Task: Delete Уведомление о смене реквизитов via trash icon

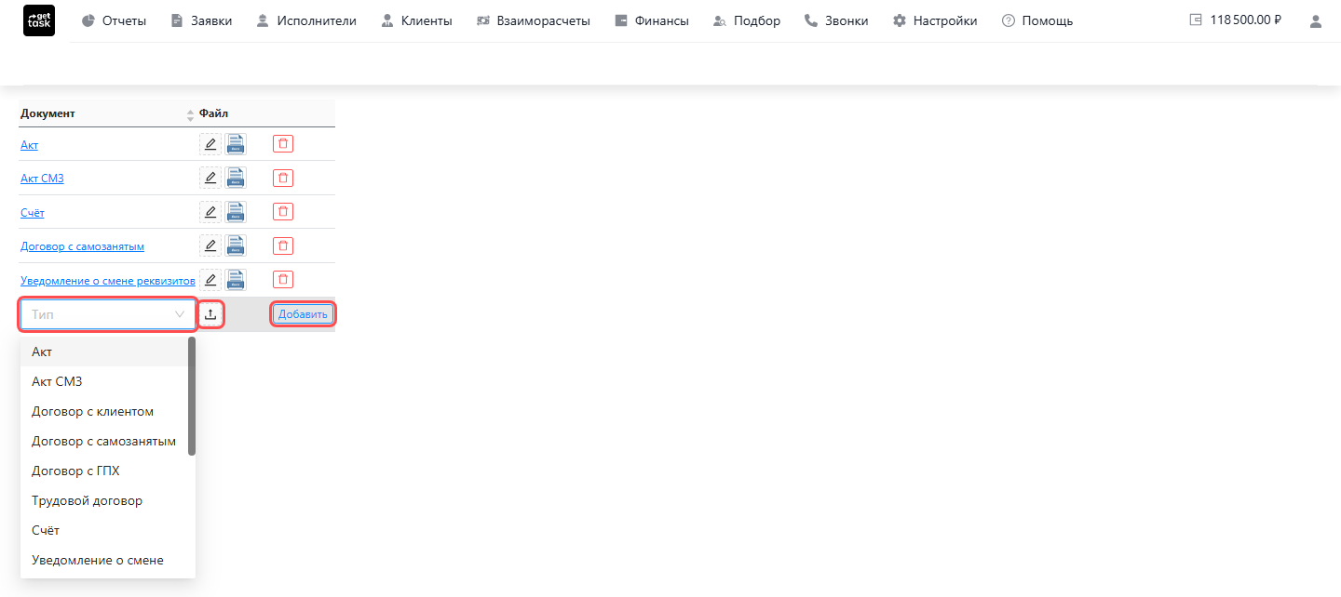Action: pos(283,279)
